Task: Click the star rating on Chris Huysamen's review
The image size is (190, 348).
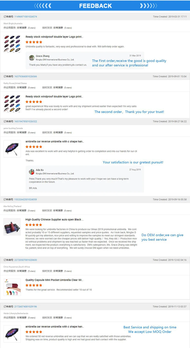Action: (x=34, y=285)
